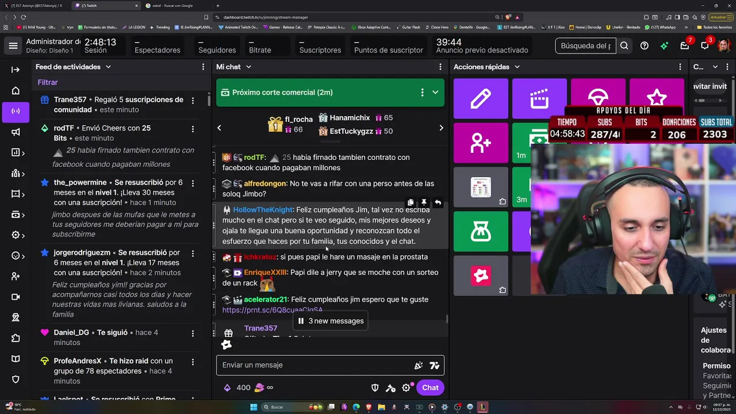Viewport: 736px width, 414px height.
Task: Click the clapperboard Clip quick action tile
Action: pos(539,99)
